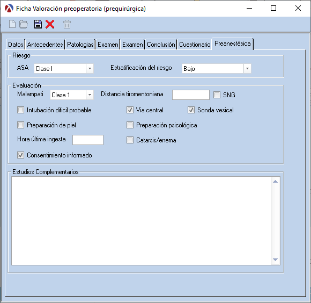Expand the ASA class dropdown

coord(90,69)
